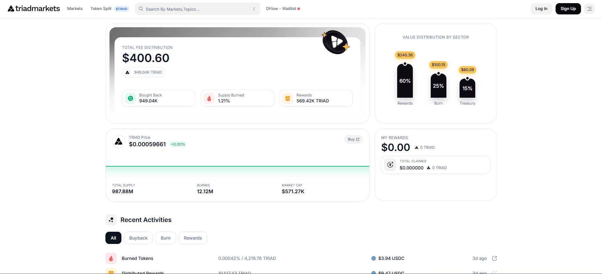Viewport: 602px width, 274px height.
Task: Click the 25% Burn bar
Action: [x=439, y=85]
